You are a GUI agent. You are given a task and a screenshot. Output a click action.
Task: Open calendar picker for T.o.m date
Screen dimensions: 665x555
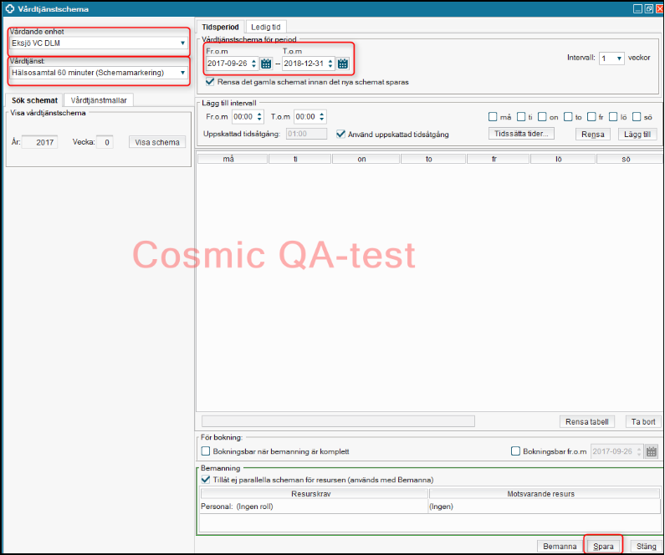[x=343, y=64]
